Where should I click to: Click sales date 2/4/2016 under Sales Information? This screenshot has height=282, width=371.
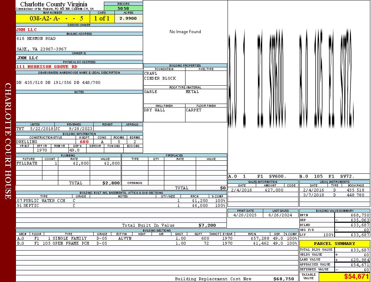[x=241, y=190]
